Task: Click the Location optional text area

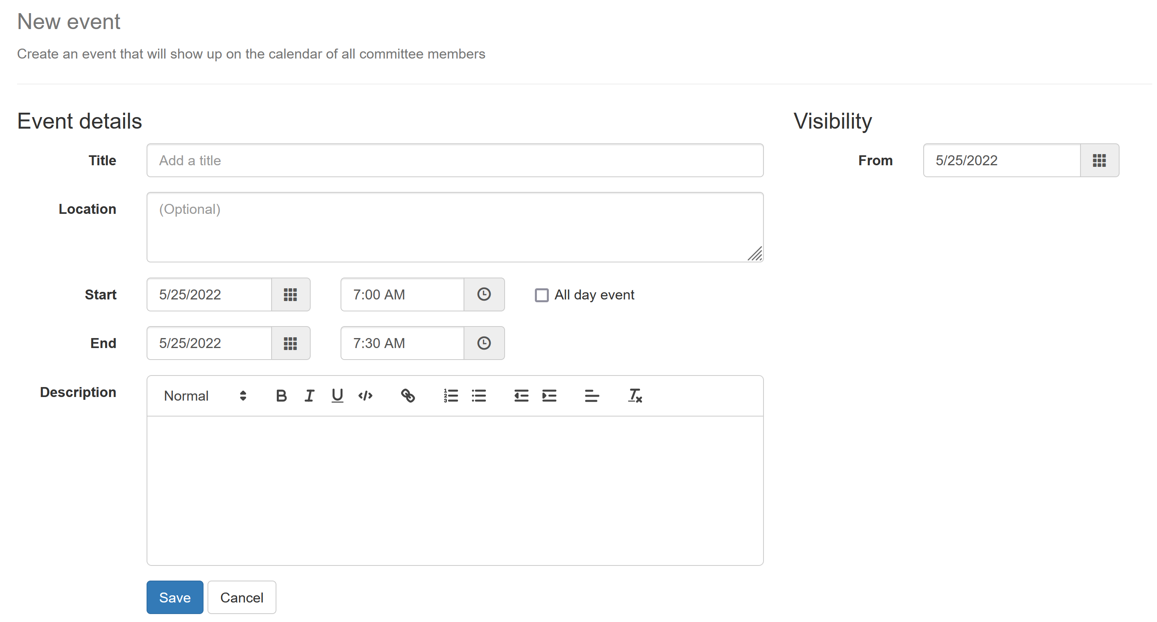Action: coord(454,227)
